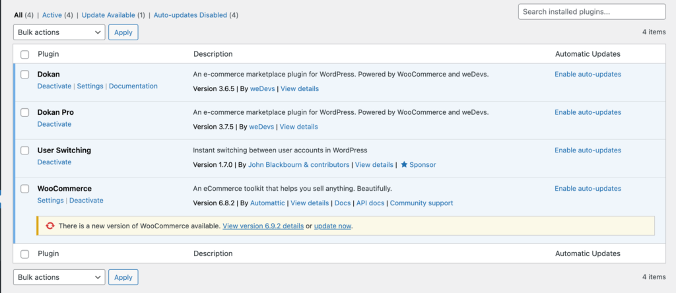
Task: View details of Dokan version 3.6.5
Action: pos(300,89)
